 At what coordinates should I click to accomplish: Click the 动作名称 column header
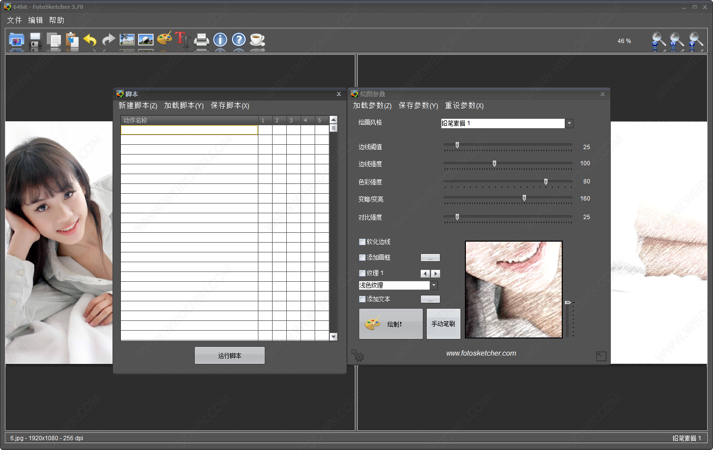click(189, 120)
